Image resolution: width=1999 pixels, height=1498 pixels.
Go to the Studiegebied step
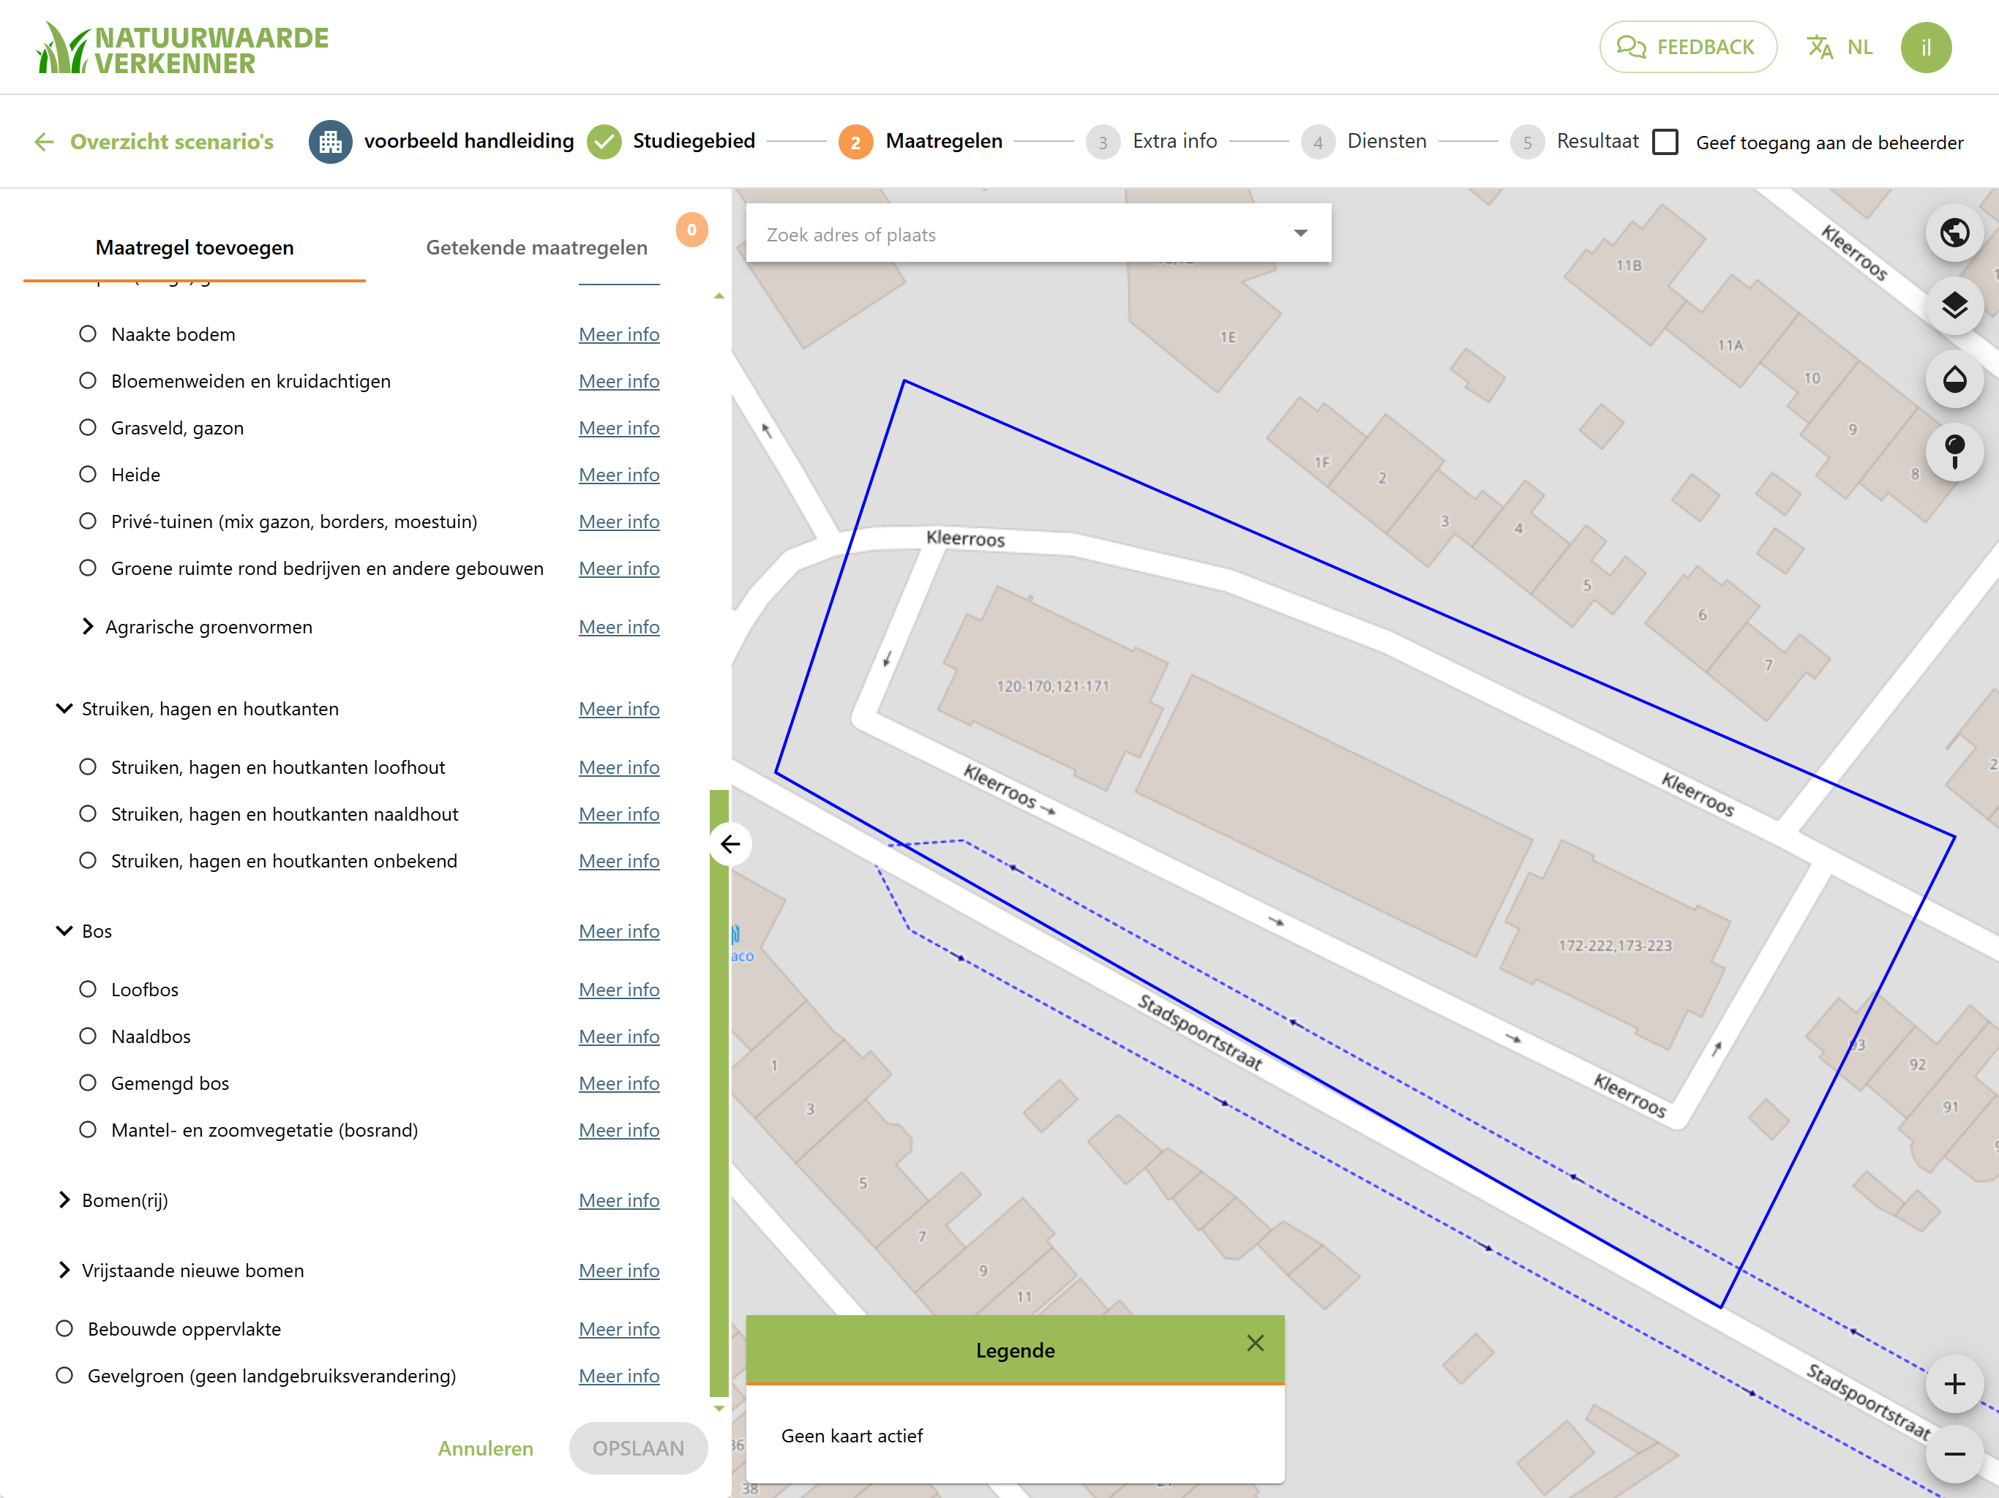click(x=694, y=142)
